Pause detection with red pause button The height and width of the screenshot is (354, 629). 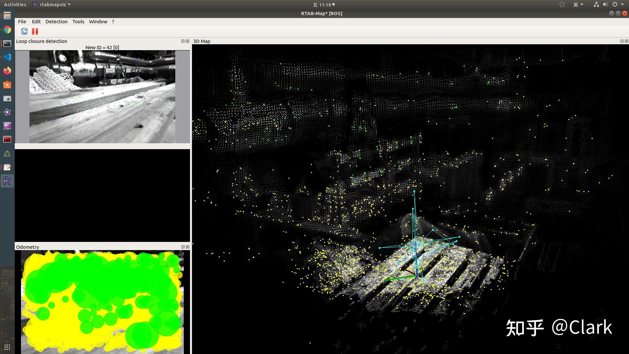click(x=35, y=31)
